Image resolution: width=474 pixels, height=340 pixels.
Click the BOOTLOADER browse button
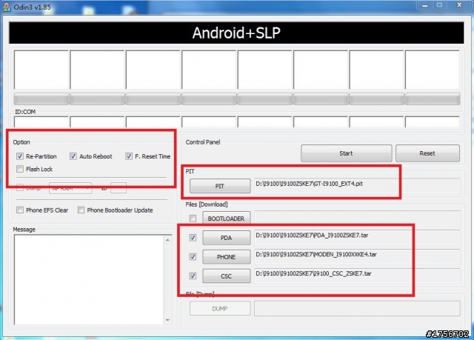click(227, 218)
